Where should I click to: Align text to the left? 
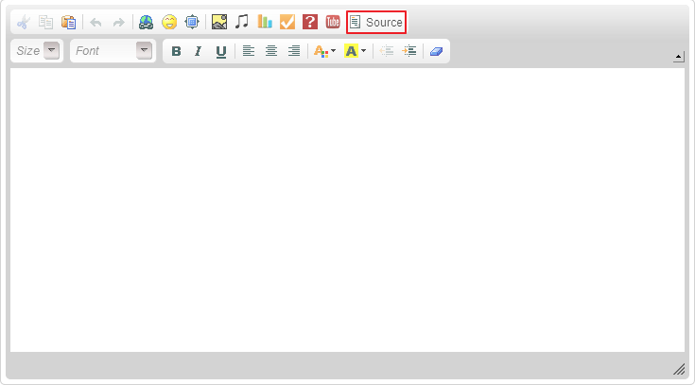(x=249, y=51)
